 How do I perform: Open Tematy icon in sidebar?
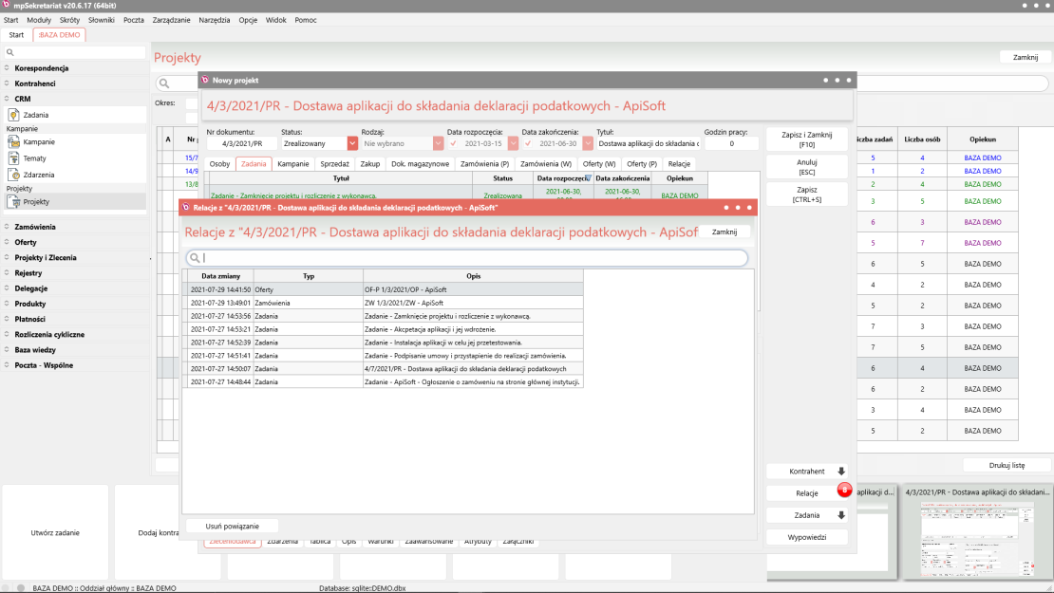(x=13, y=158)
